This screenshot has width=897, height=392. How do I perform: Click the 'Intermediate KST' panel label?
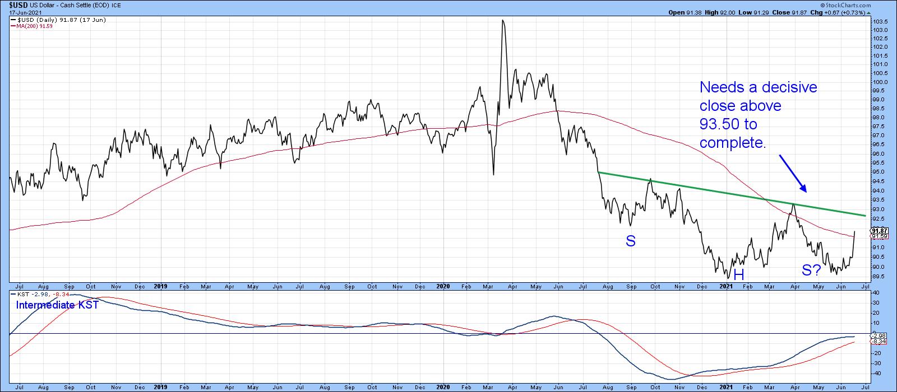coord(50,305)
